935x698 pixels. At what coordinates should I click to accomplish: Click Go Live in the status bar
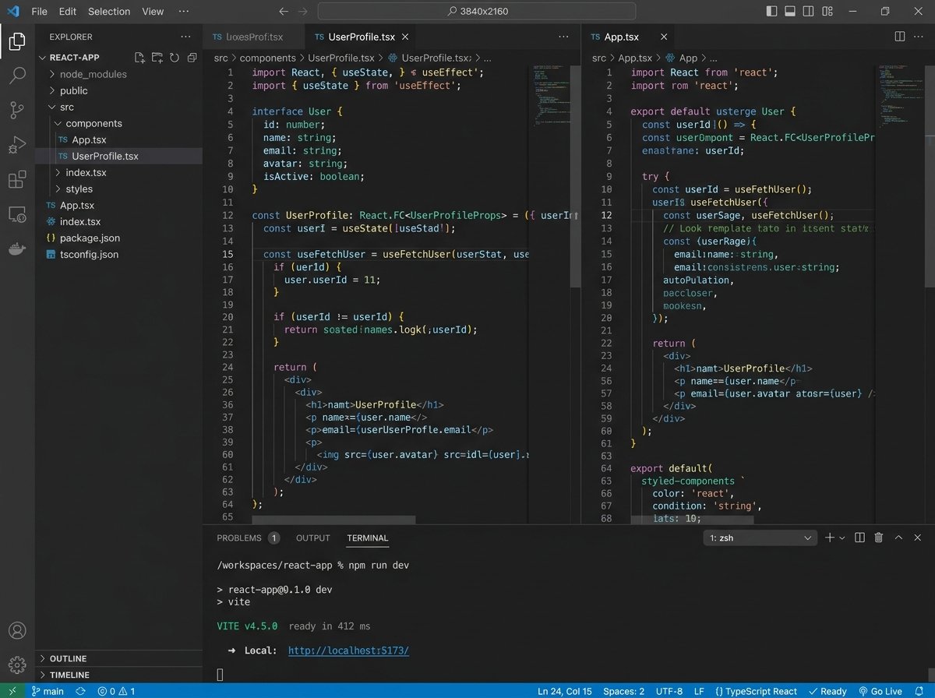coord(880,691)
